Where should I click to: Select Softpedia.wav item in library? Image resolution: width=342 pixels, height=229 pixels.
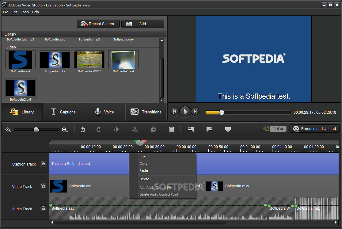tap(123, 40)
